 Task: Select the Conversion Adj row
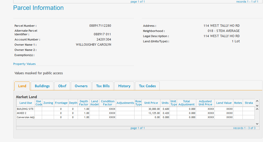[x=136, y=117]
